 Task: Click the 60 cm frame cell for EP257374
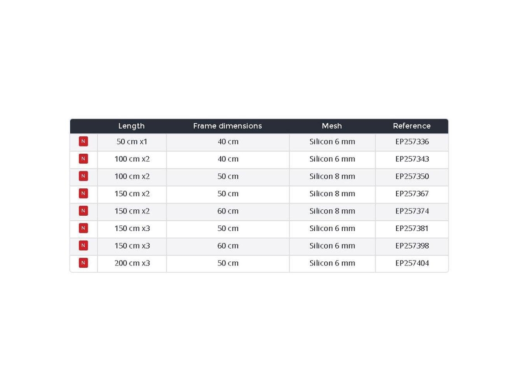click(x=228, y=211)
